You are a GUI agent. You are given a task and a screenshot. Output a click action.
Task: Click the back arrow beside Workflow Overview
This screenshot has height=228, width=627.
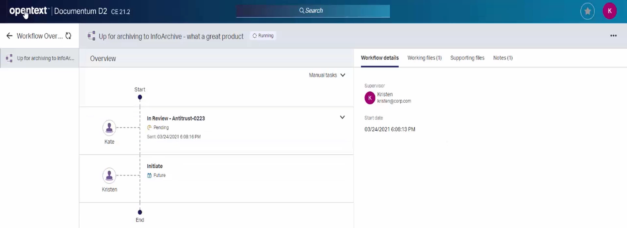[9, 36]
